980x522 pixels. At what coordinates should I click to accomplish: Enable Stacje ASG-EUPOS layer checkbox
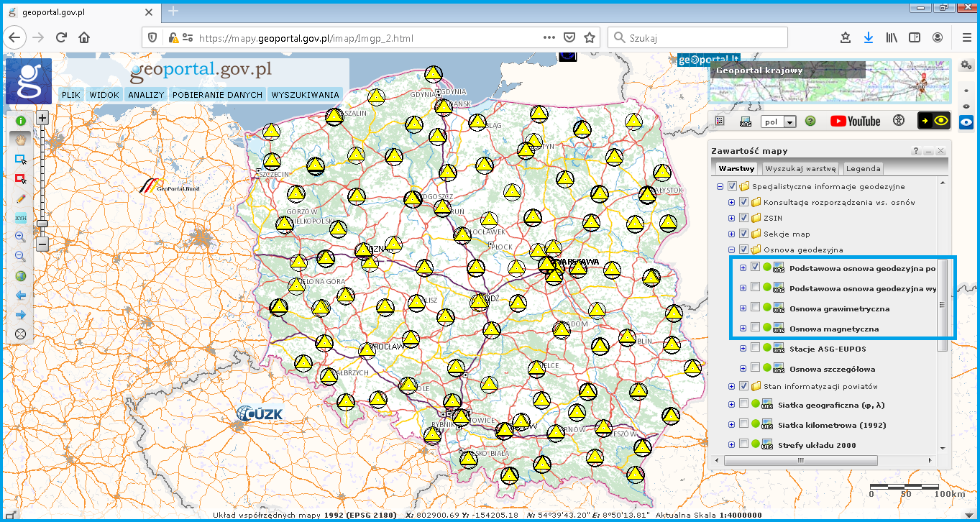[x=756, y=348]
